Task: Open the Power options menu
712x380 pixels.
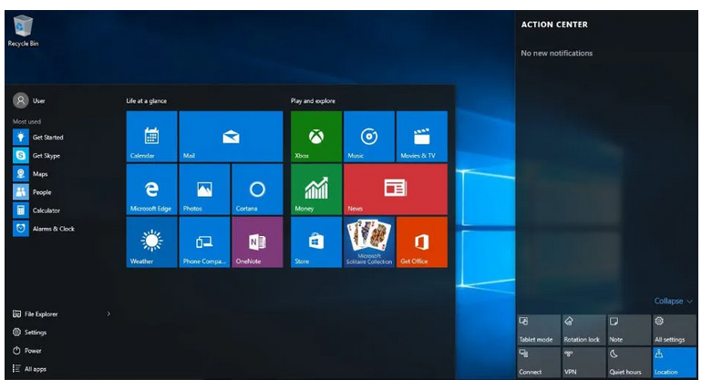Action: [x=27, y=351]
